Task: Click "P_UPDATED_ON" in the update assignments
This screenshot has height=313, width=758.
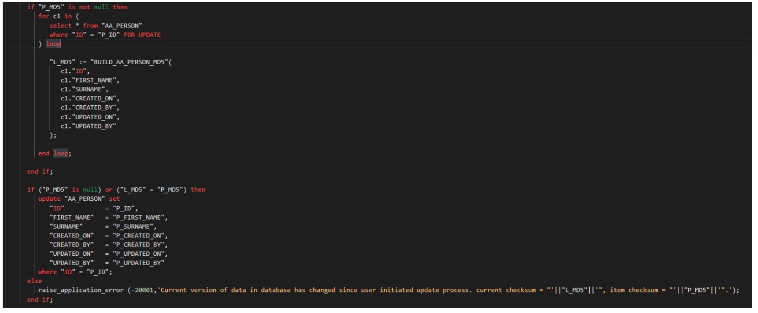Action: 139,254
